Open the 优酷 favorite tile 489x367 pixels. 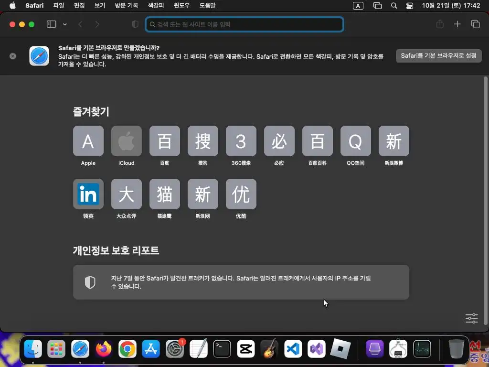point(241,194)
